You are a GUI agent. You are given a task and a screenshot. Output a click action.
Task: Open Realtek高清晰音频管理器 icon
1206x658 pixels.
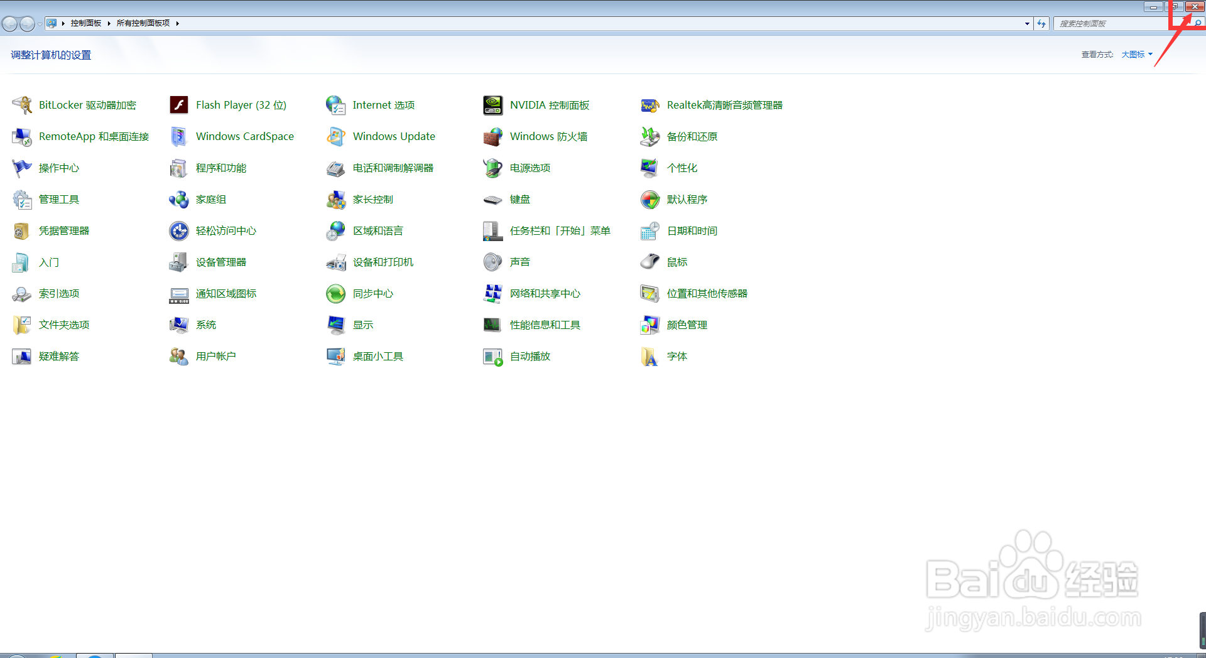coord(650,105)
